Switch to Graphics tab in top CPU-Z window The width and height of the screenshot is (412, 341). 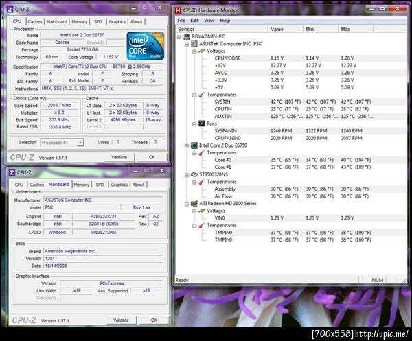[117, 21]
